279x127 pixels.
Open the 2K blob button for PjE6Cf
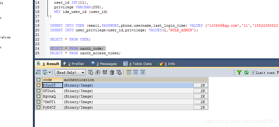201,107
